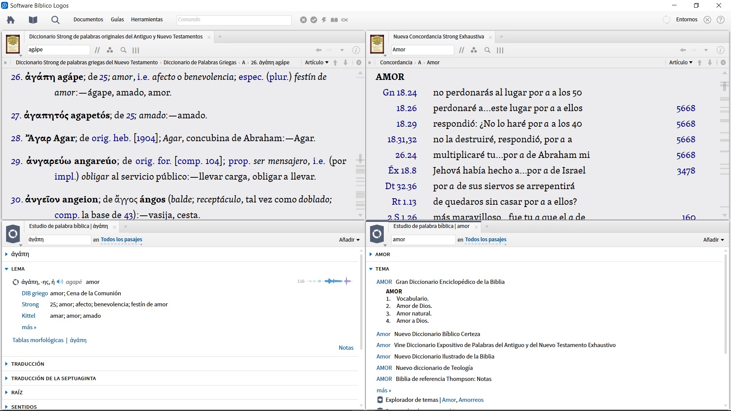Open the Herramientas menu
This screenshot has width=731, height=411.
tap(147, 19)
